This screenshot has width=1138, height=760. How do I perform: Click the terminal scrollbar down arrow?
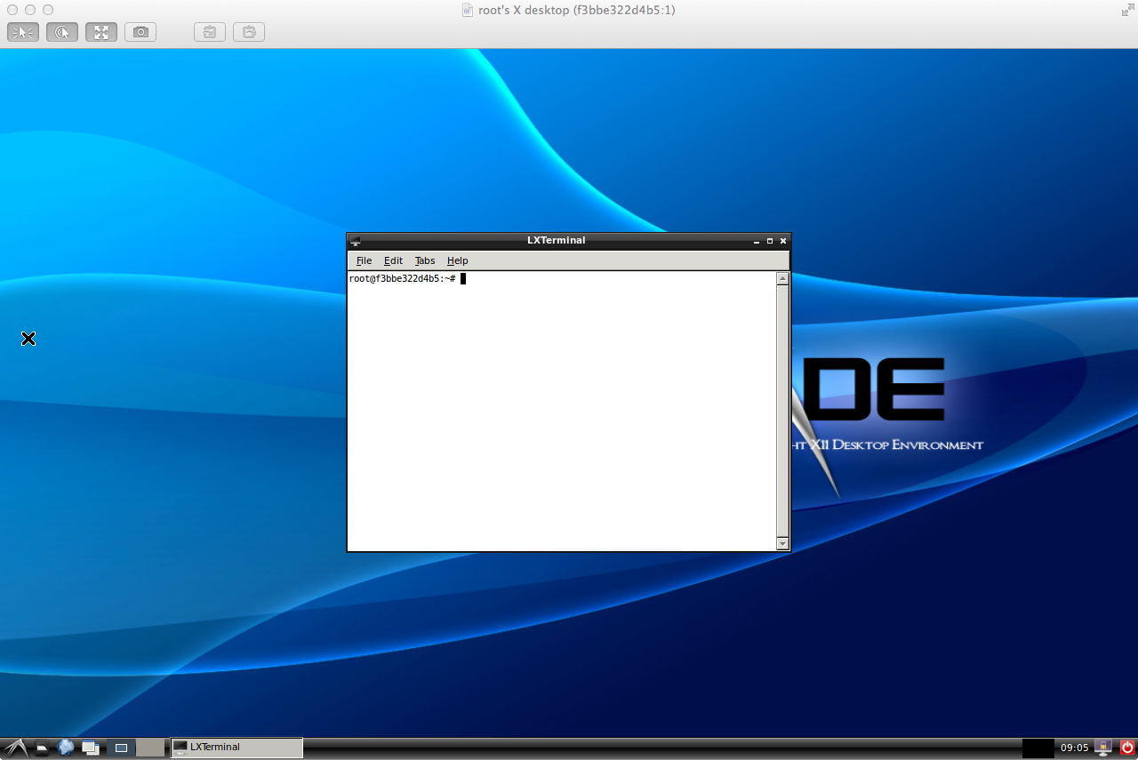pyautogui.click(x=782, y=543)
